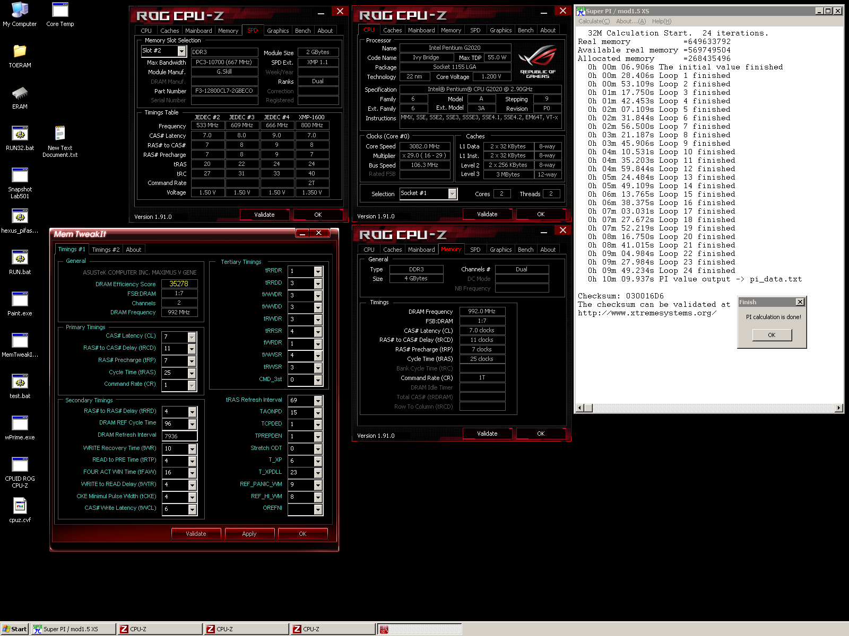Open Memory tab in SPD CPU-Z window
This screenshot has width=849, height=636.
point(228,31)
